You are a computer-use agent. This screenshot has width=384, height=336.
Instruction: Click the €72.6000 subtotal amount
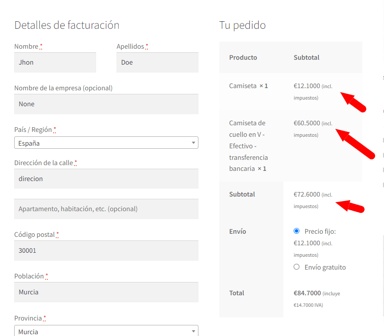click(x=307, y=194)
